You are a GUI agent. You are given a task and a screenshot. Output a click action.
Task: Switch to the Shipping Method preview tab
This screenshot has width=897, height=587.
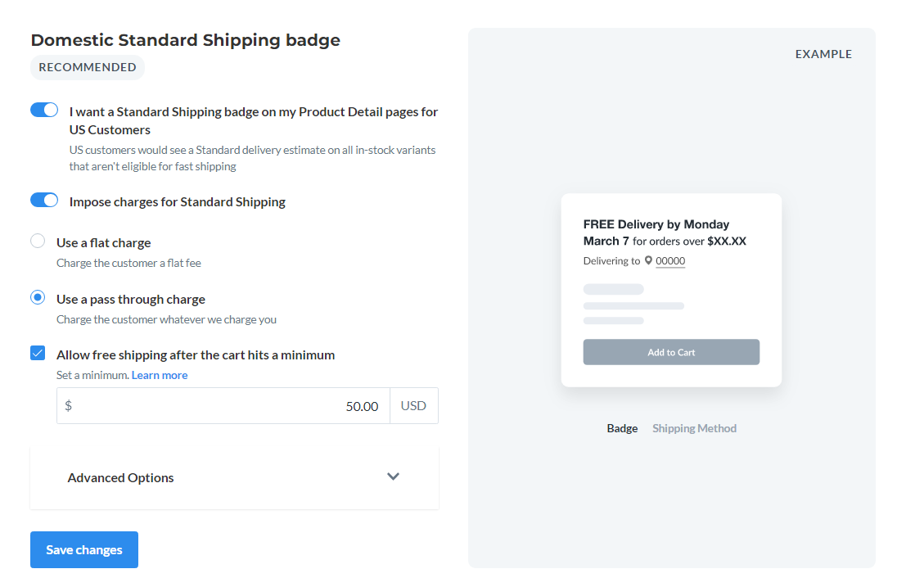pyautogui.click(x=695, y=428)
